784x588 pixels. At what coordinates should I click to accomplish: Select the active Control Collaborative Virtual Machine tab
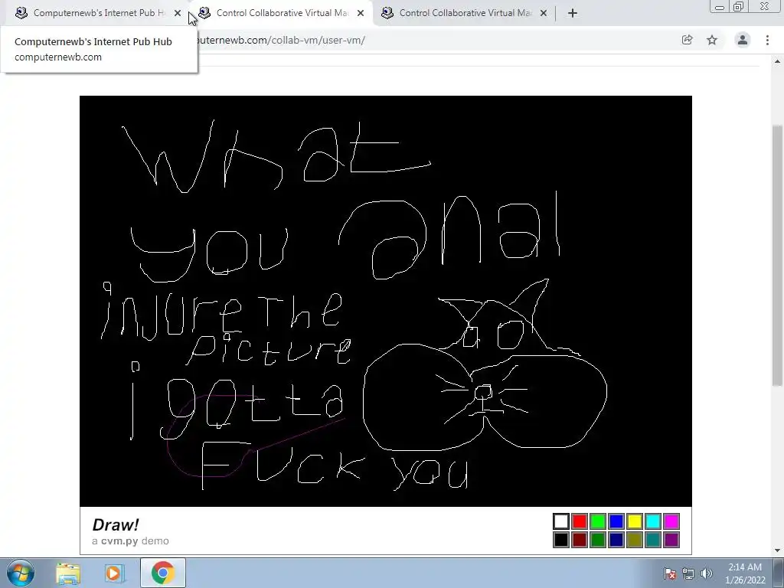(280, 13)
